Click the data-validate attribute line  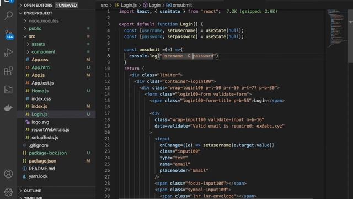[x=220, y=126]
